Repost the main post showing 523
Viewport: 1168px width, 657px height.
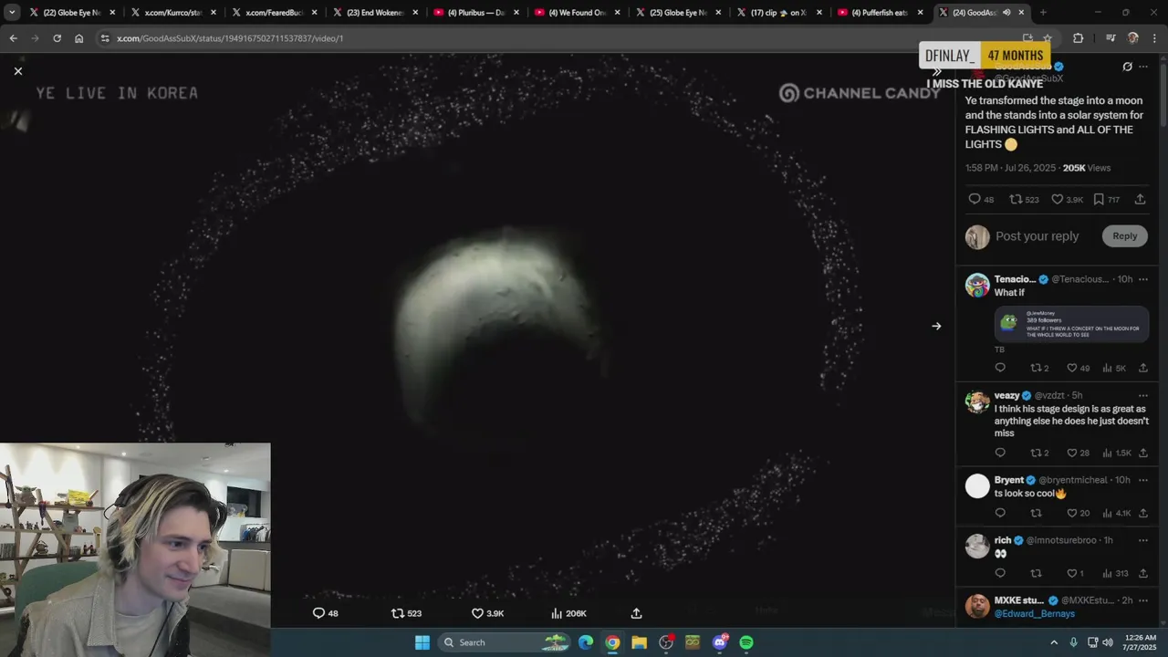1024,199
